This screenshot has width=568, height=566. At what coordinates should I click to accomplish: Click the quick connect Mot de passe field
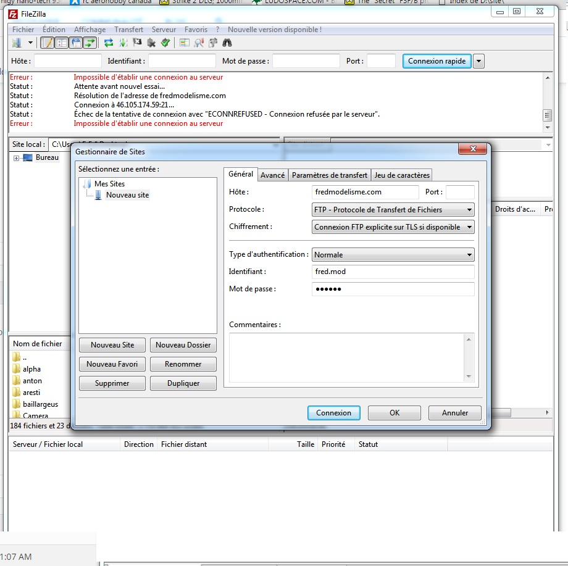click(x=306, y=61)
